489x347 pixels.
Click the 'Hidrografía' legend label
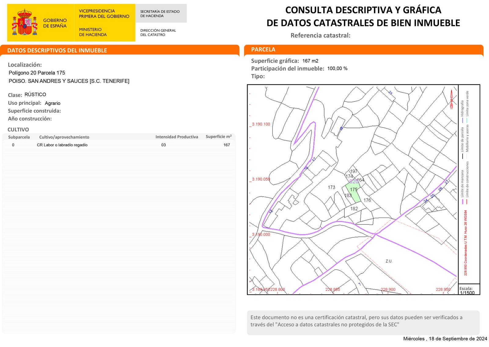(462, 108)
